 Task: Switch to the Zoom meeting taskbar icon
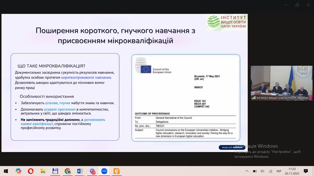[104, 171]
